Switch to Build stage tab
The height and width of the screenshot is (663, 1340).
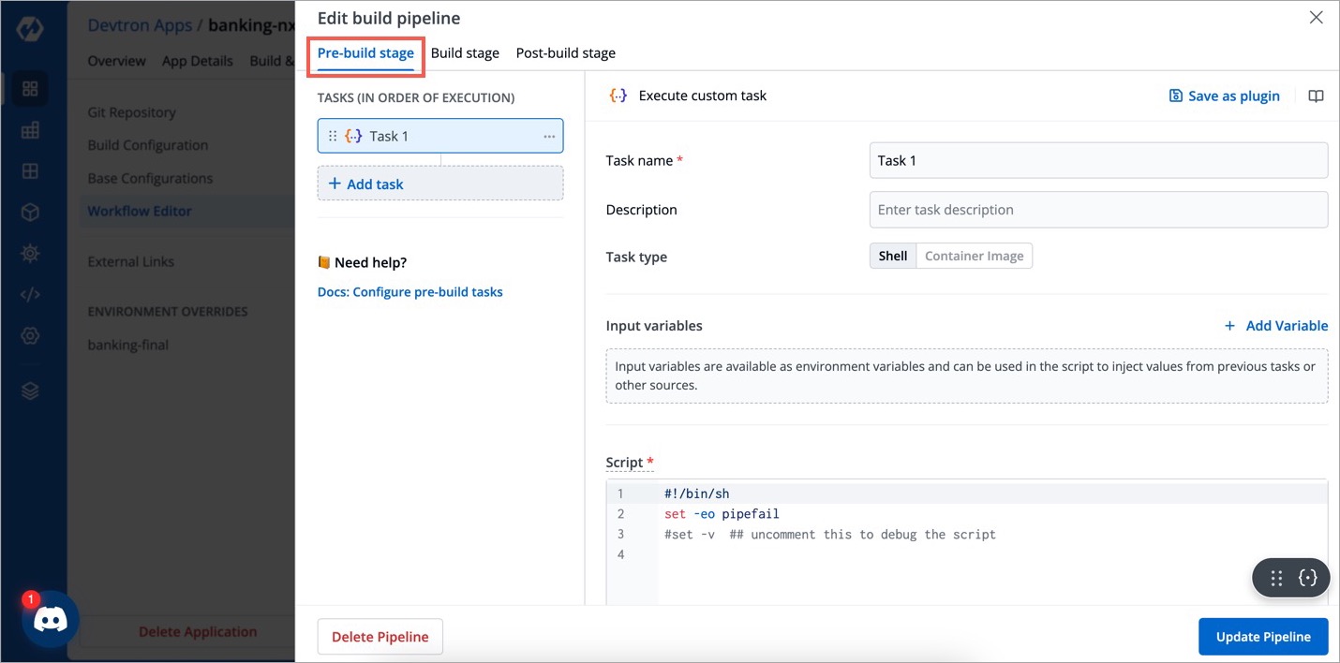click(x=465, y=53)
